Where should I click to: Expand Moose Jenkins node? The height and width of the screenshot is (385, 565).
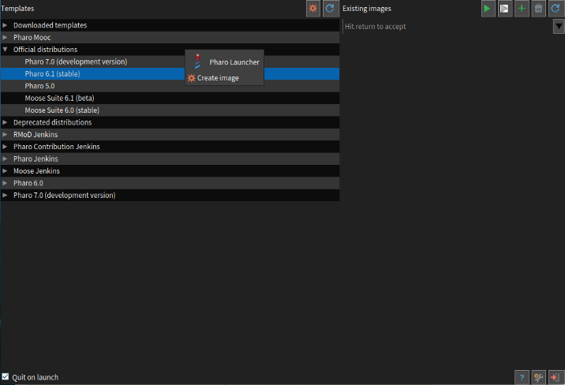(x=5, y=170)
